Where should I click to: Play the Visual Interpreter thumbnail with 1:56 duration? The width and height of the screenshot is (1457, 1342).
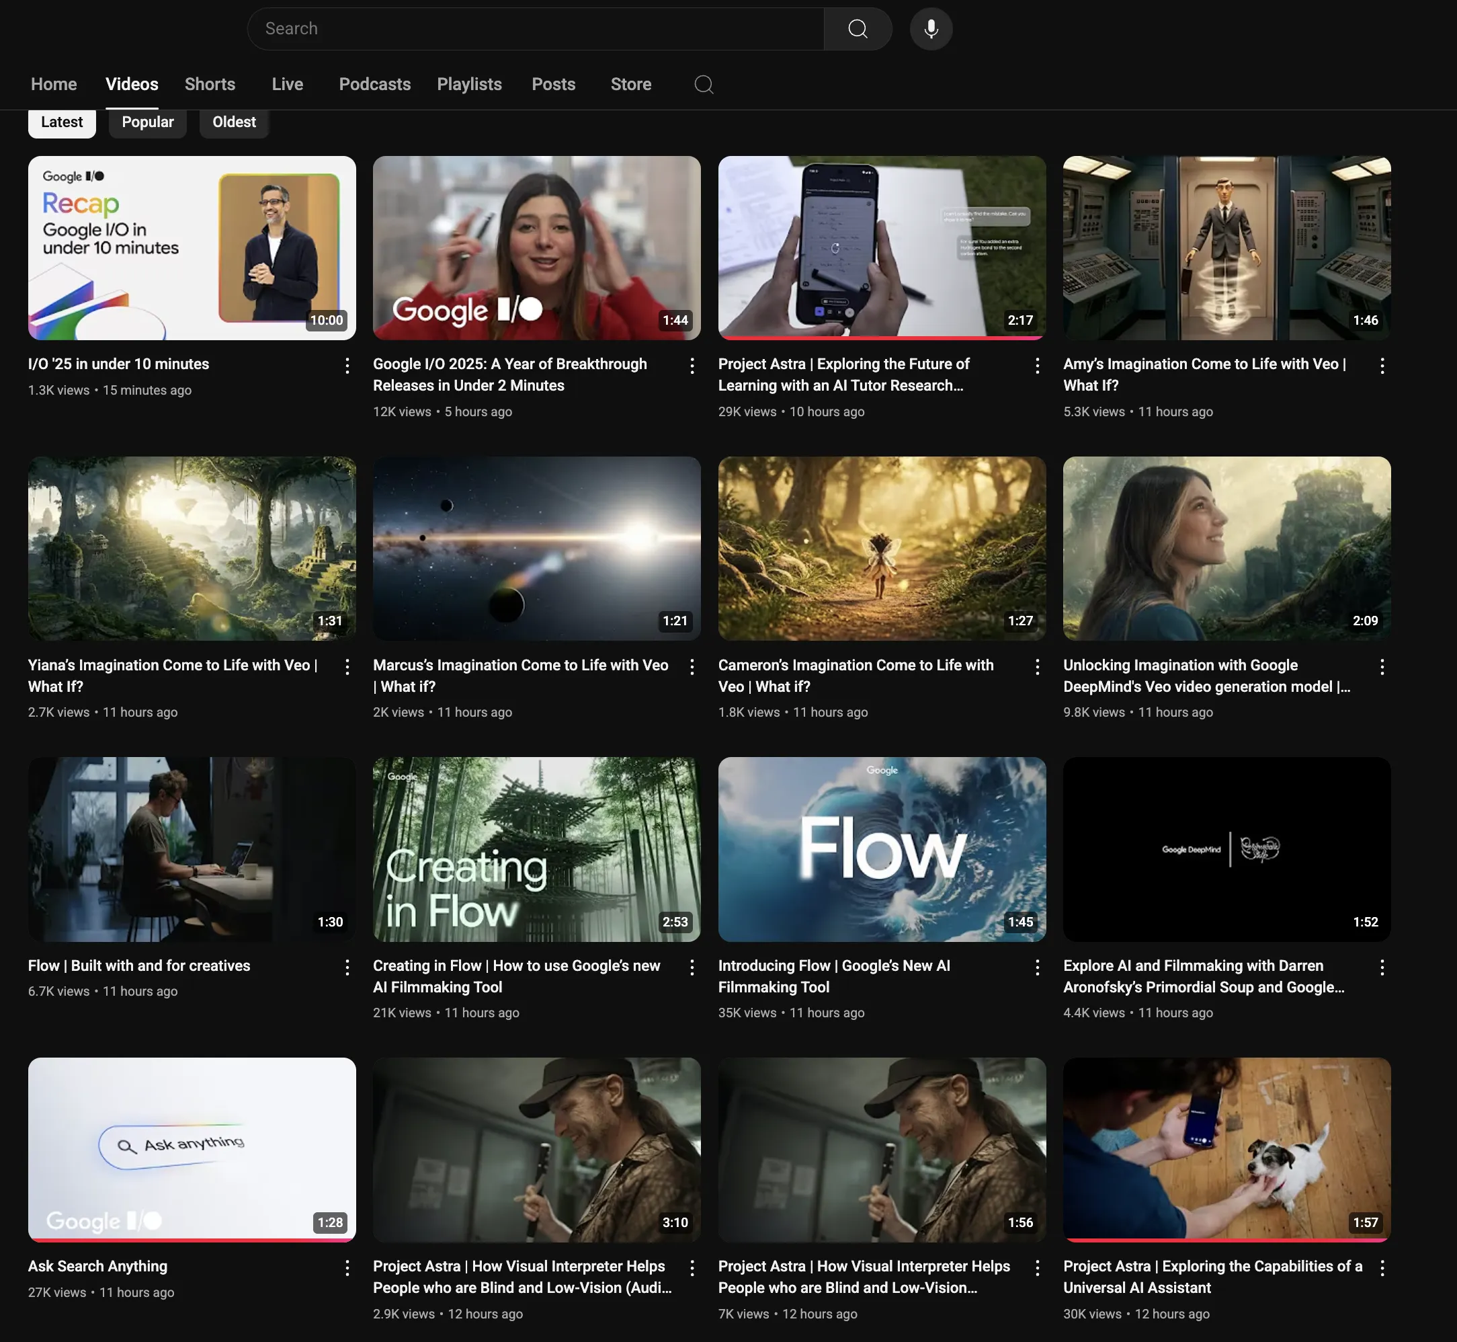(882, 1150)
